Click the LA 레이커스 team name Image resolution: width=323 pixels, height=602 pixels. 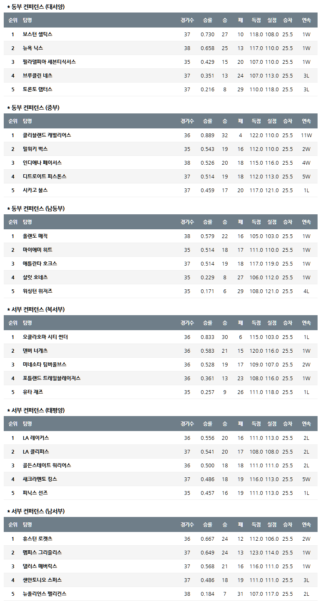click(x=36, y=438)
